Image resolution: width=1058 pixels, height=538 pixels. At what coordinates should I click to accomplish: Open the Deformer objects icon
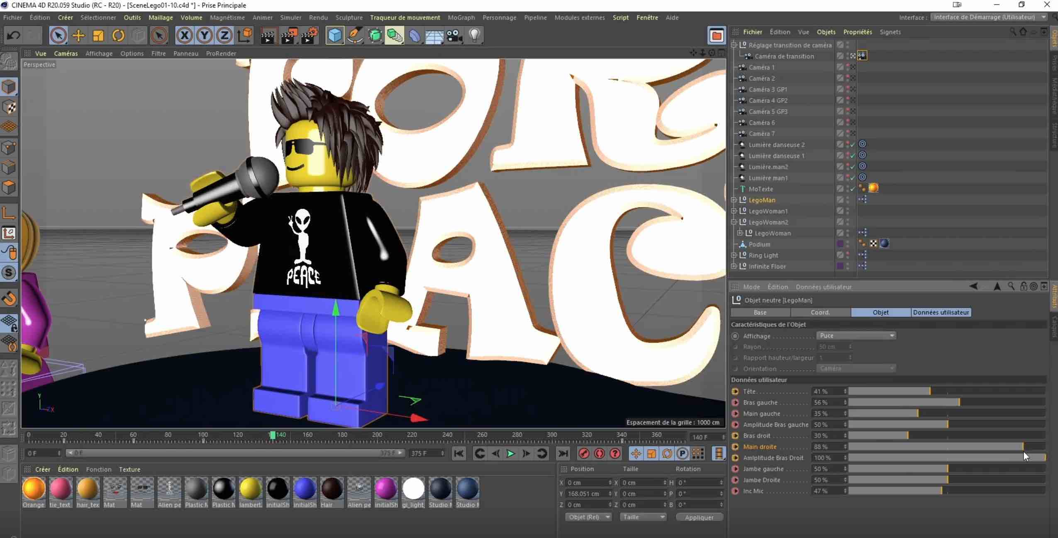(414, 35)
